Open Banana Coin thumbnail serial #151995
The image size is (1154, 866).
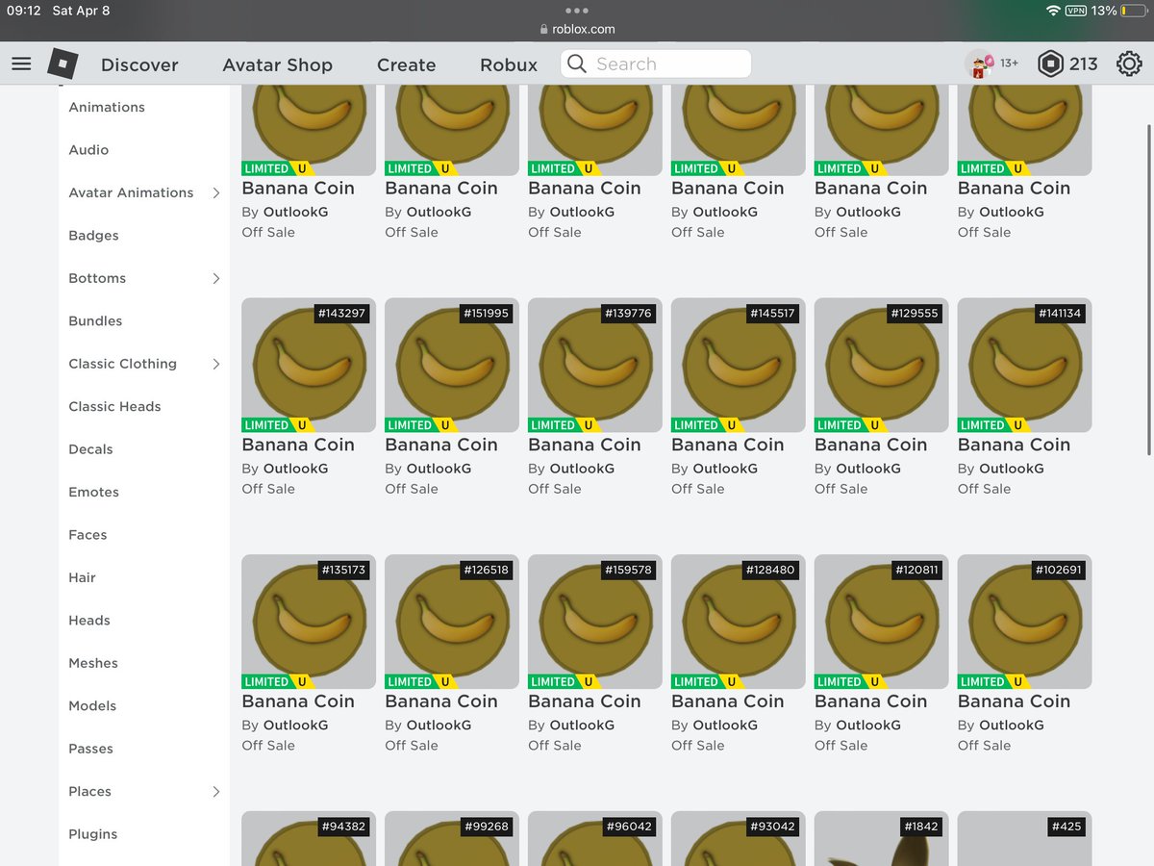451,365
